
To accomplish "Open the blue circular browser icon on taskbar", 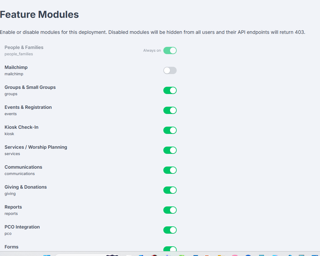I will pos(248,255).
